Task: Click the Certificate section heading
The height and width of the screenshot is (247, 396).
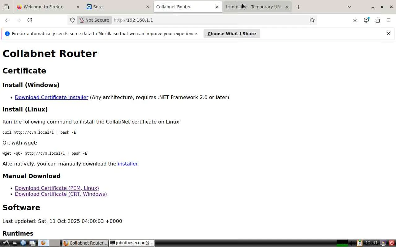Action: coord(24,71)
